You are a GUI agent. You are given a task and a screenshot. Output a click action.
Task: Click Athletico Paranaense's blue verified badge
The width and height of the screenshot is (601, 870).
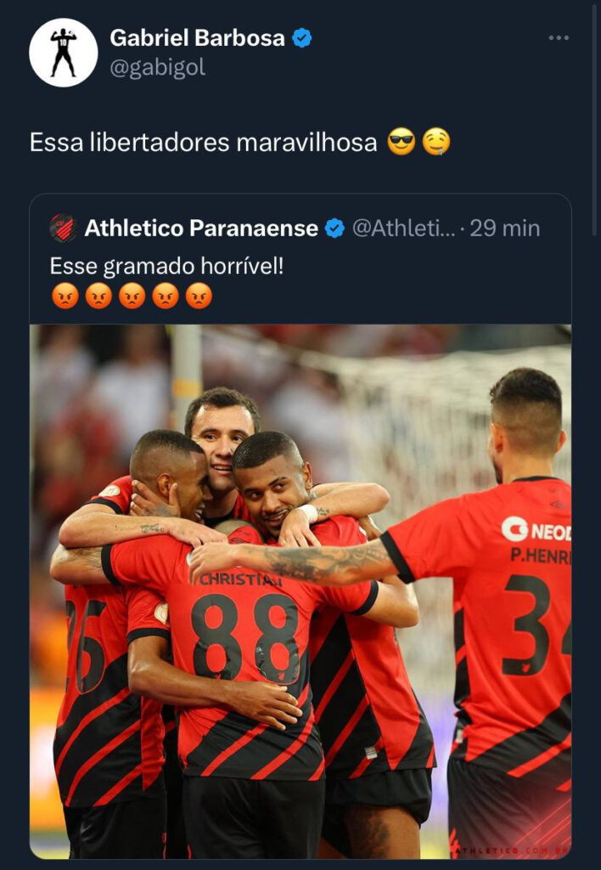pyautogui.click(x=334, y=228)
